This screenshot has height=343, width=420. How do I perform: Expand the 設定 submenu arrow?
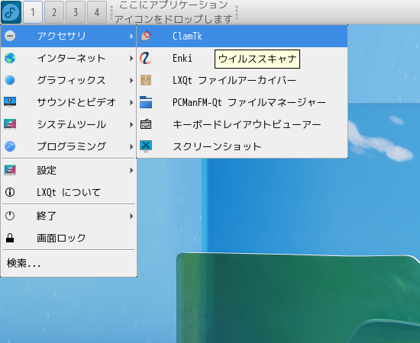[131, 170]
